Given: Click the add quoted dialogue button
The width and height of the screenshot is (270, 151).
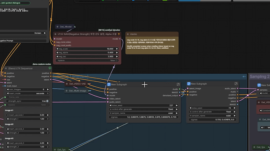Looking at the screenshot, I should coord(15,3).
